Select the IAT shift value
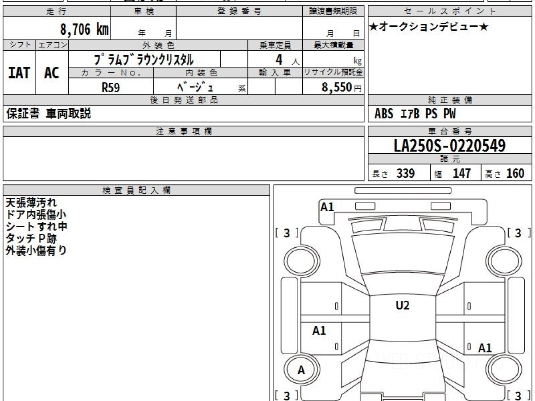This screenshot has height=401, width=535. pyautogui.click(x=19, y=73)
